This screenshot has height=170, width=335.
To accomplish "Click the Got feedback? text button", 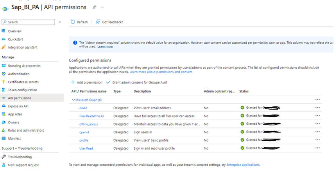I will [112, 22].
